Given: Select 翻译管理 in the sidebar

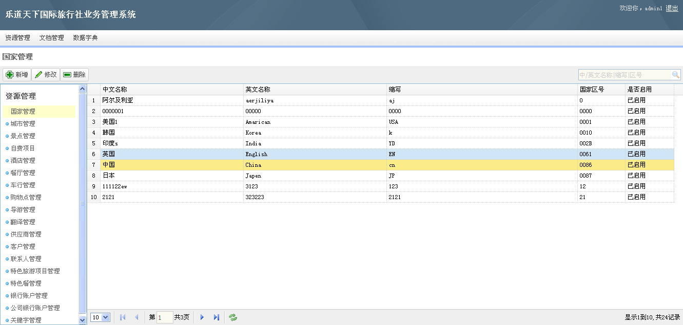Looking at the screenshot, I should pyautogui.click(x=23, y=222).
